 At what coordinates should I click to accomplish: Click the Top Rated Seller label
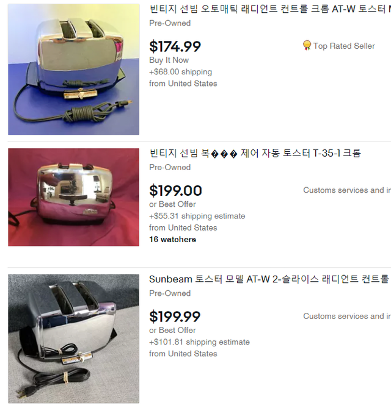pos(344,46)
